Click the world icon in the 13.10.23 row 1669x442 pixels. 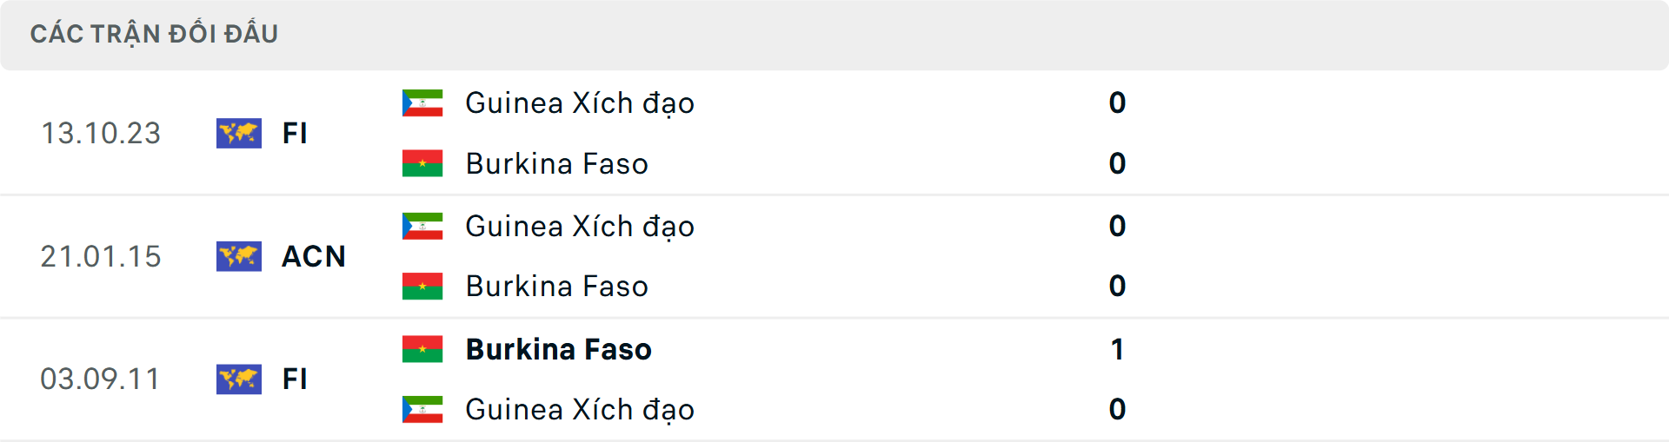coord(239,133)
